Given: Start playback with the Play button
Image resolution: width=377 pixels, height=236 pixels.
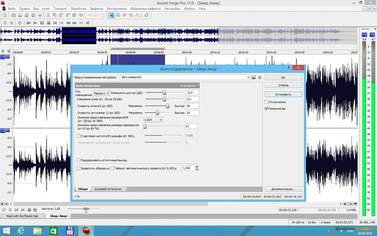Looking at the screenshot, I should point(35,23).
